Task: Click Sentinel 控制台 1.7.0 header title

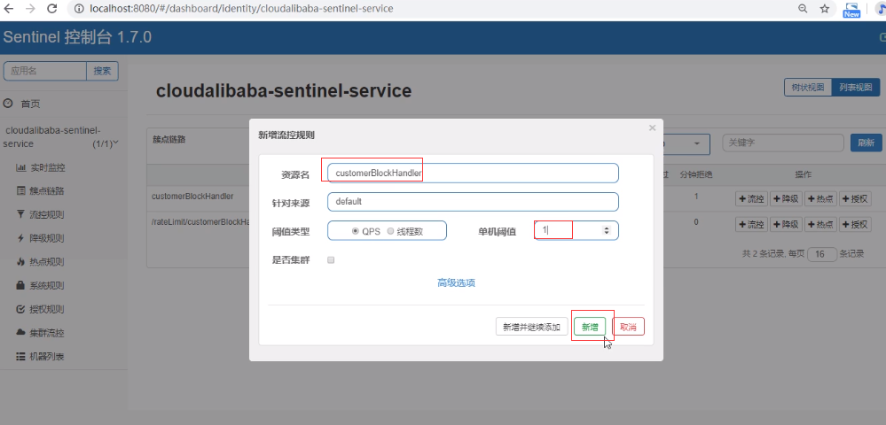Action: pos(77,38)
